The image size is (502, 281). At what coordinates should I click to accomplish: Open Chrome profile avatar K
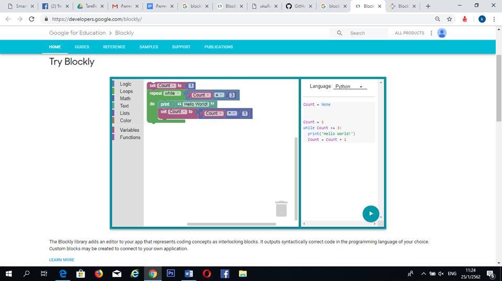pos(482,19)
